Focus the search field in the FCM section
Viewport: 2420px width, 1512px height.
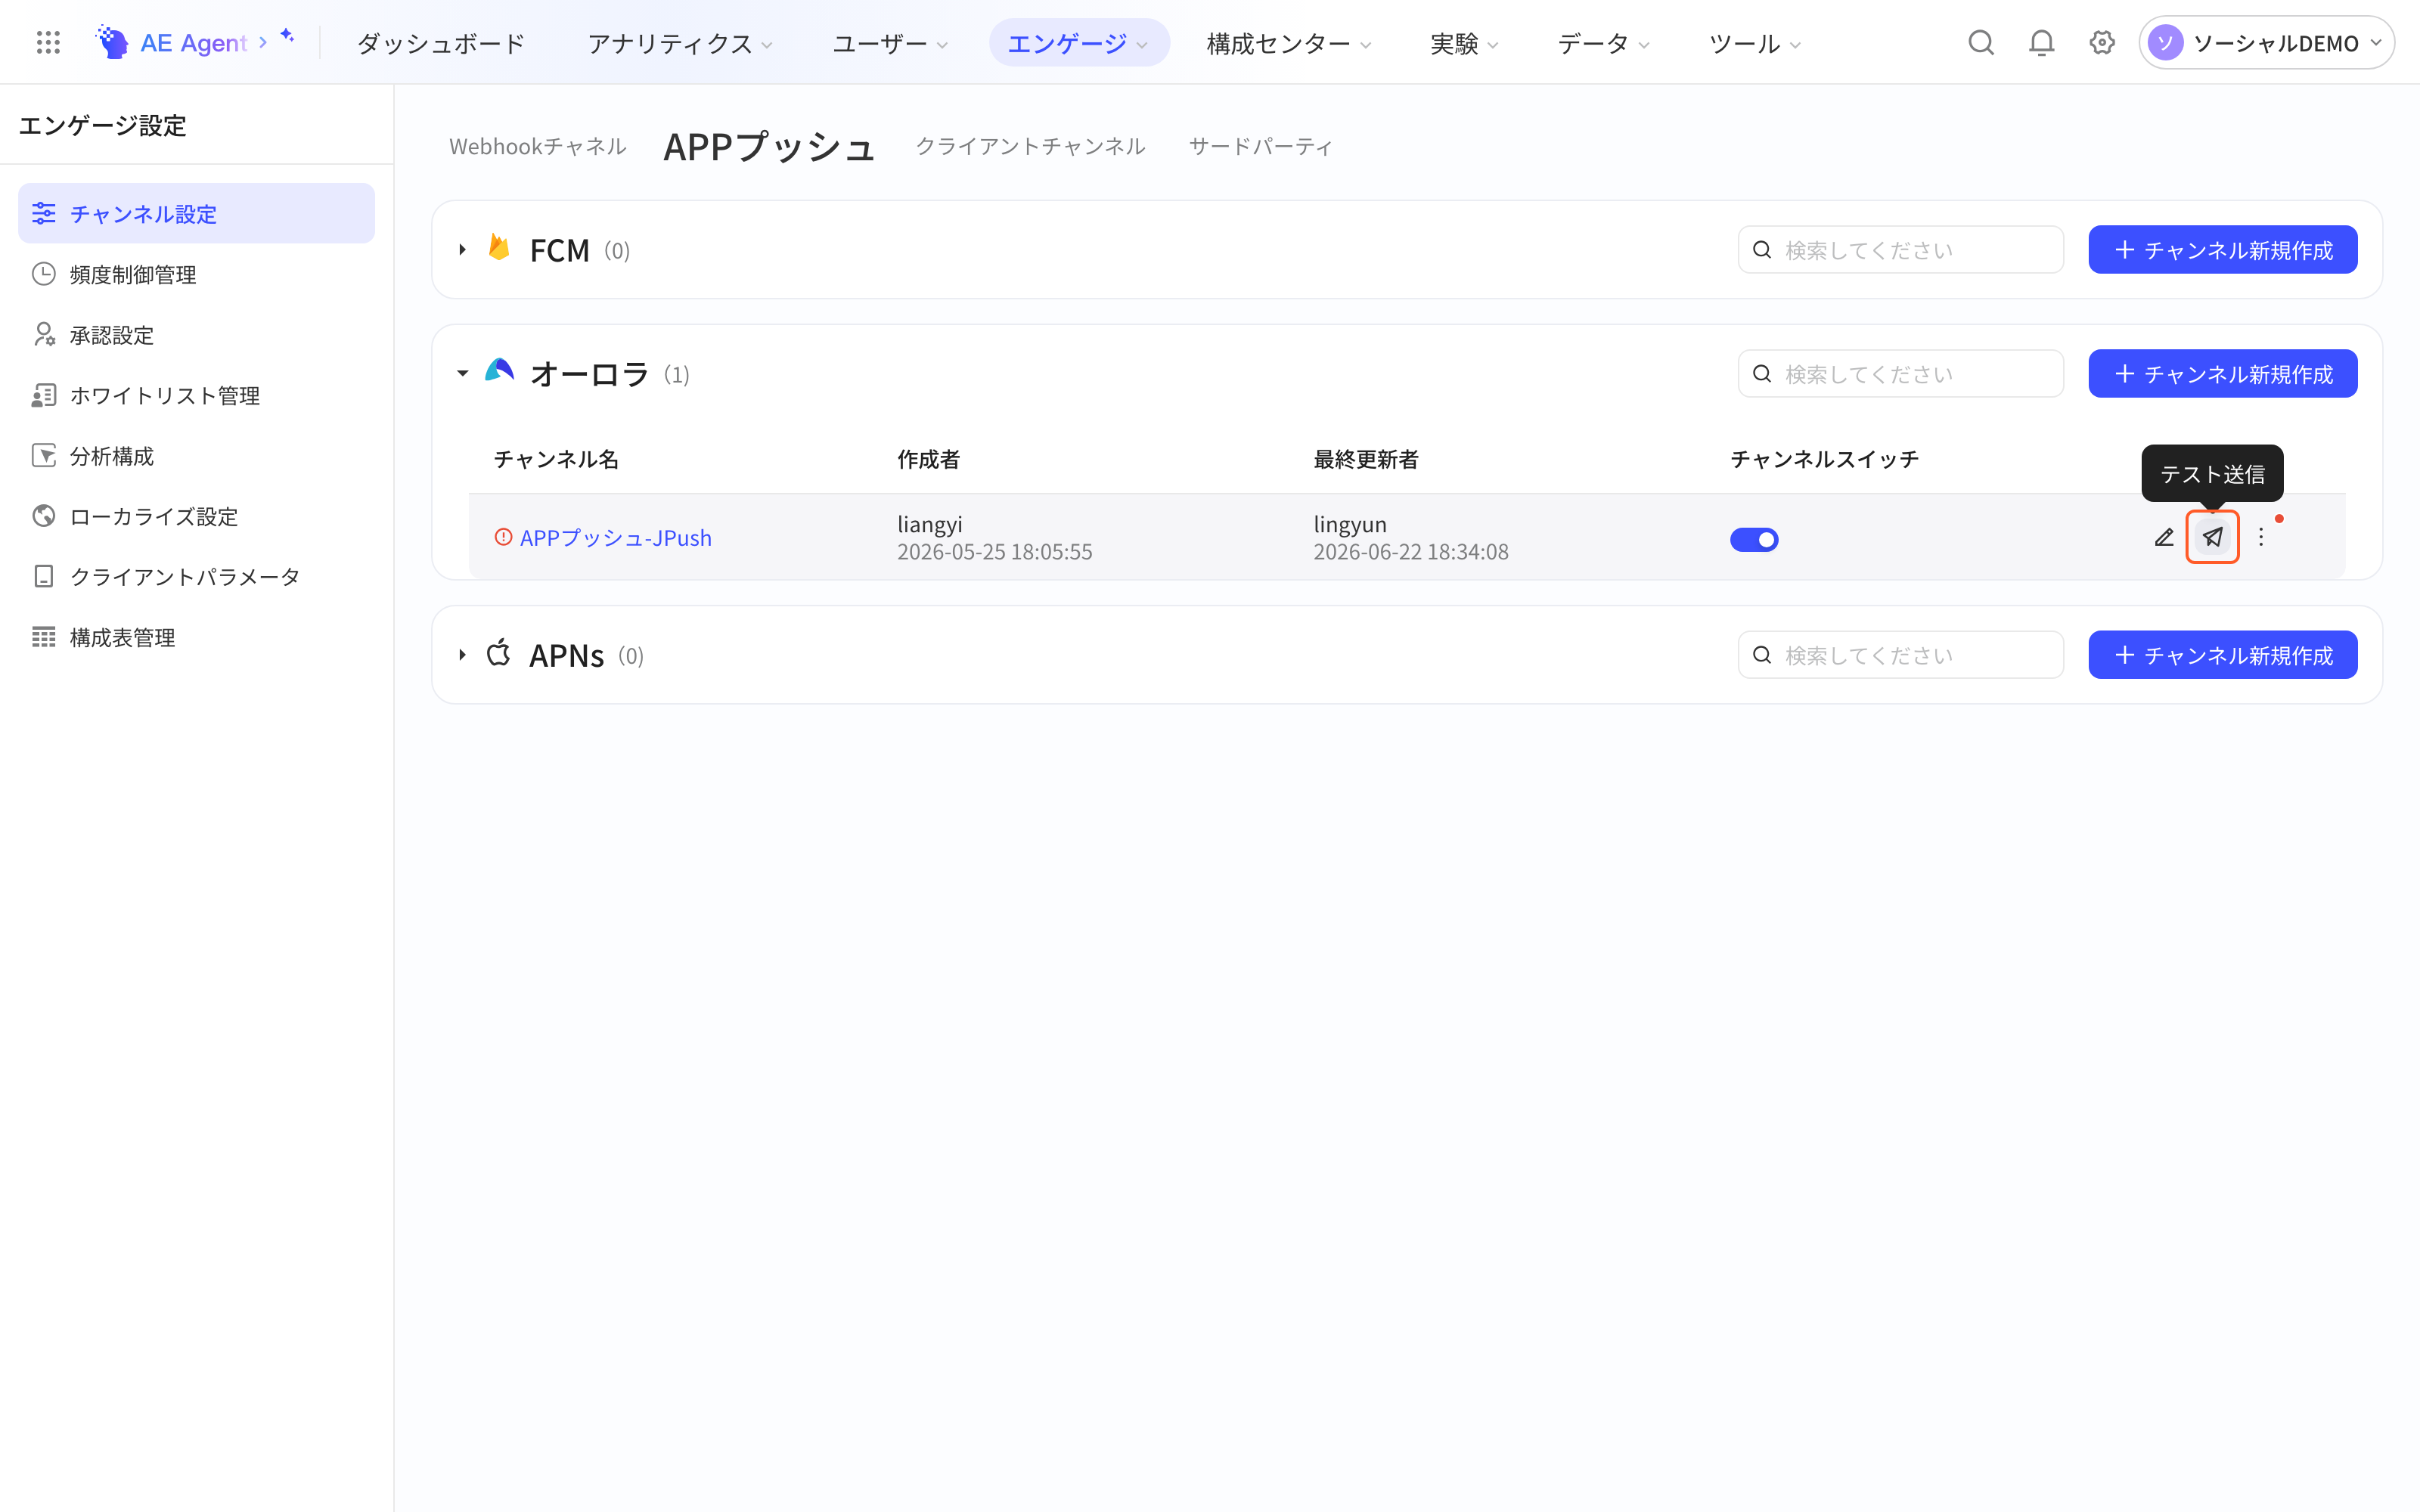point(1900,249)
